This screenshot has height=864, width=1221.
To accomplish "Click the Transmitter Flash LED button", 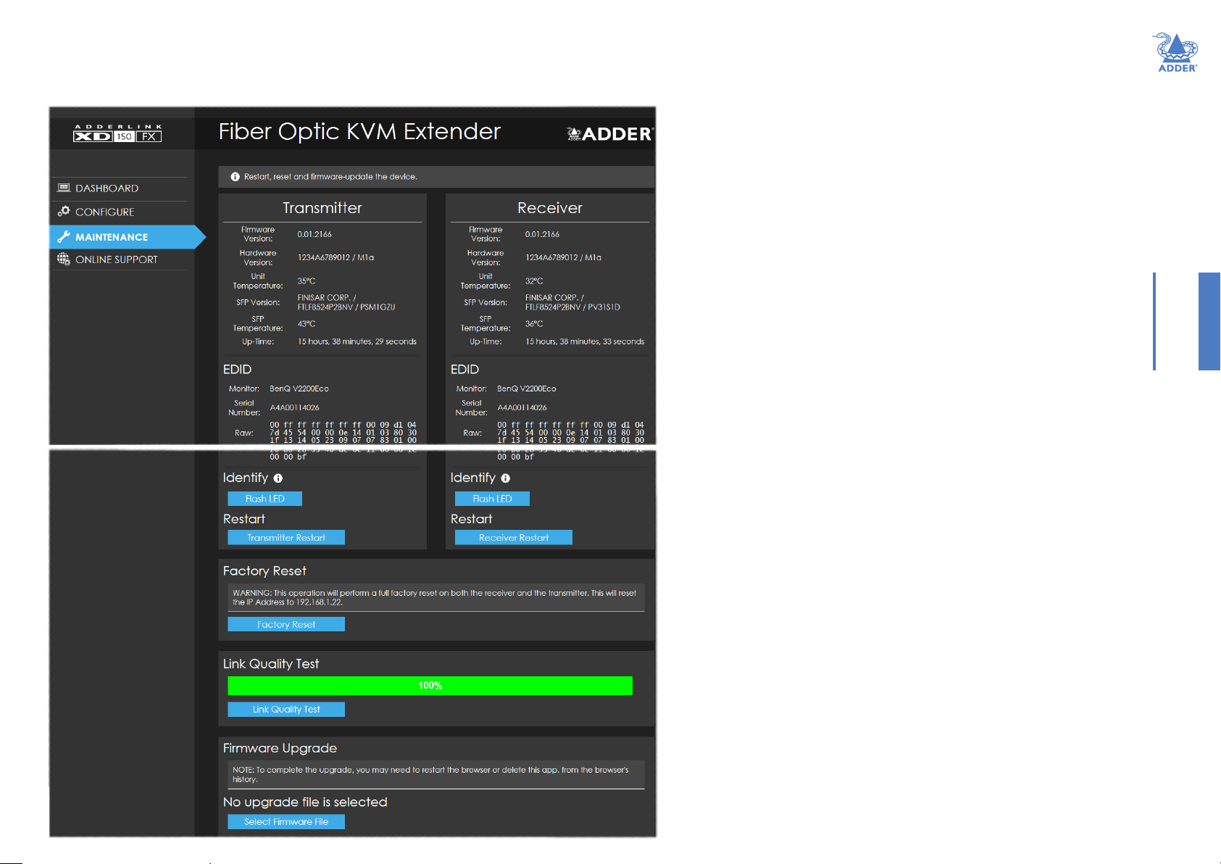I will point(264,499).
